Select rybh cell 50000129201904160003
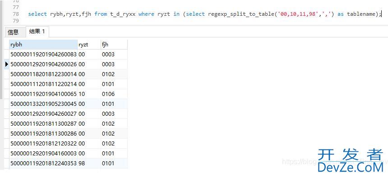 (x=43, y=153)
